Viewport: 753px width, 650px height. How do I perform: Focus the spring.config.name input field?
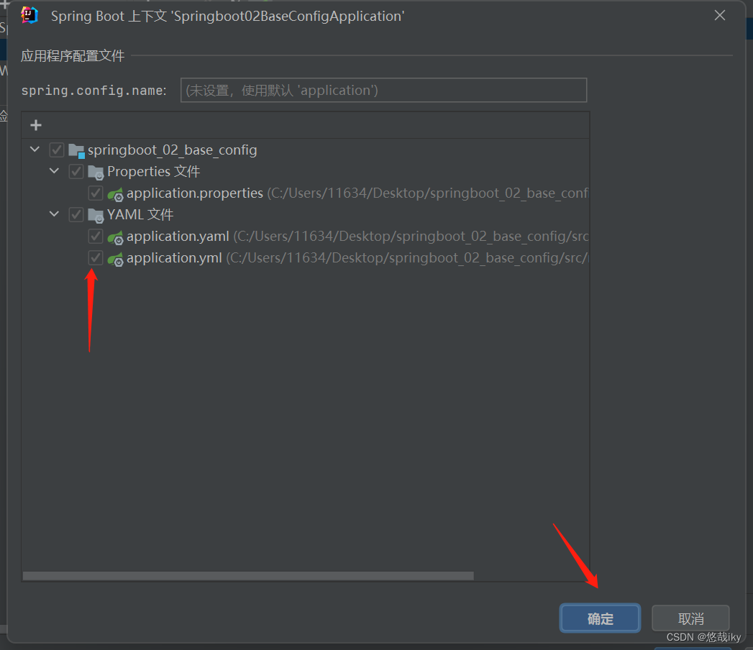tap(384, 91)
